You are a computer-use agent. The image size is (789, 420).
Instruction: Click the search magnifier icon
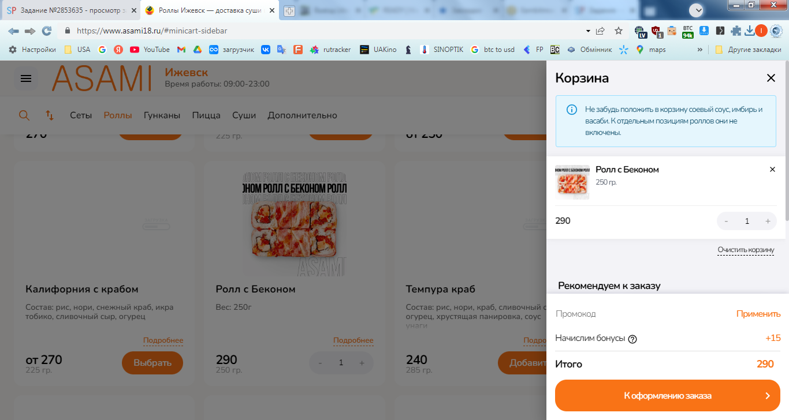point(24,115)
